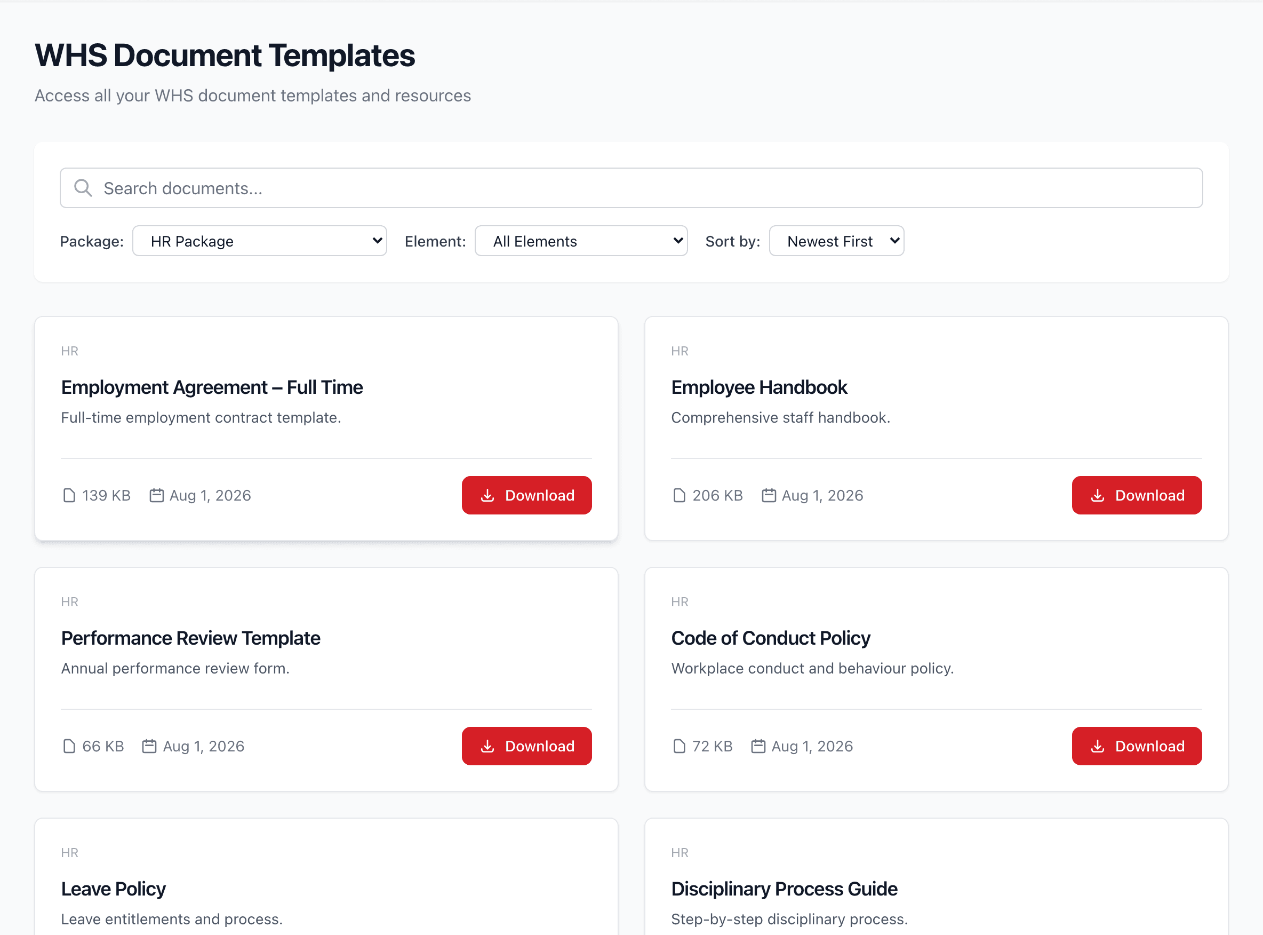Click the 206 KB file size
Viewport: 1263px width, 935px height.
(717, 495)
